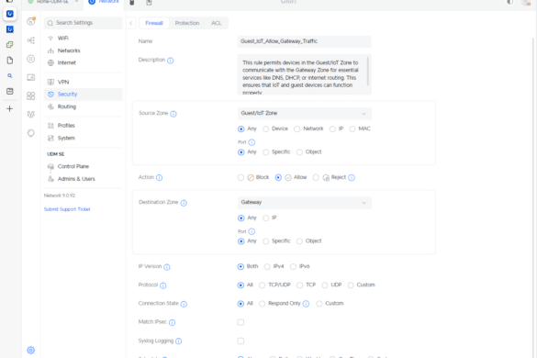Show info for Description field

[170, 61]
